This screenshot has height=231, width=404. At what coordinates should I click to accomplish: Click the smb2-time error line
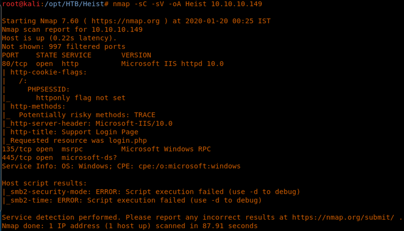[132, 200]
